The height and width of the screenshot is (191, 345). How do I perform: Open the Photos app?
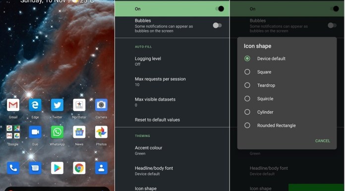point(101,132)
